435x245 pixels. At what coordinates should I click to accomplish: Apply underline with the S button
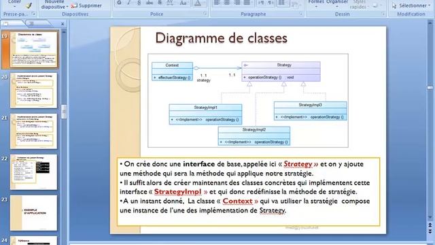coord(139,3)
